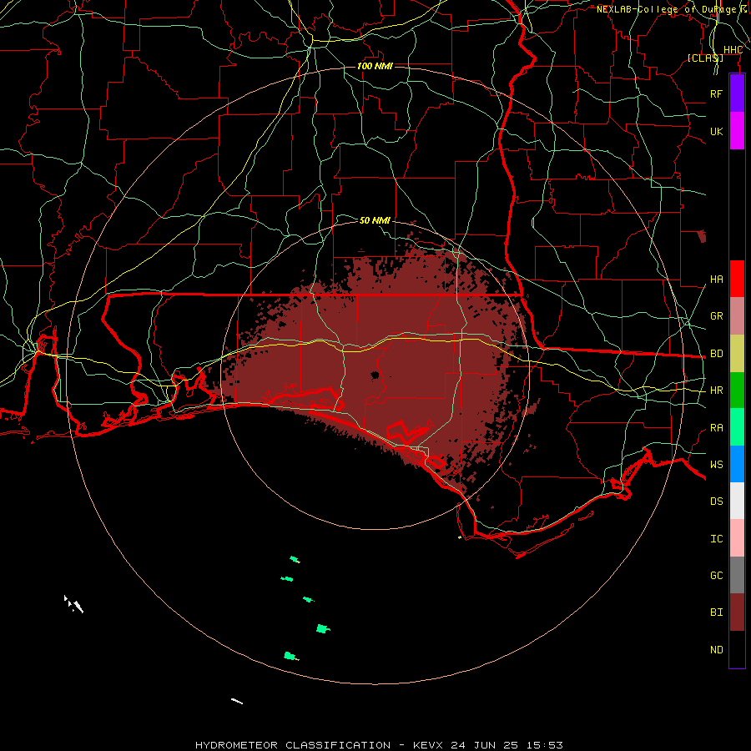Select the pinkish GR legend swatch
The width and height of the screenshot is (751, 751).
click(737, 316)
